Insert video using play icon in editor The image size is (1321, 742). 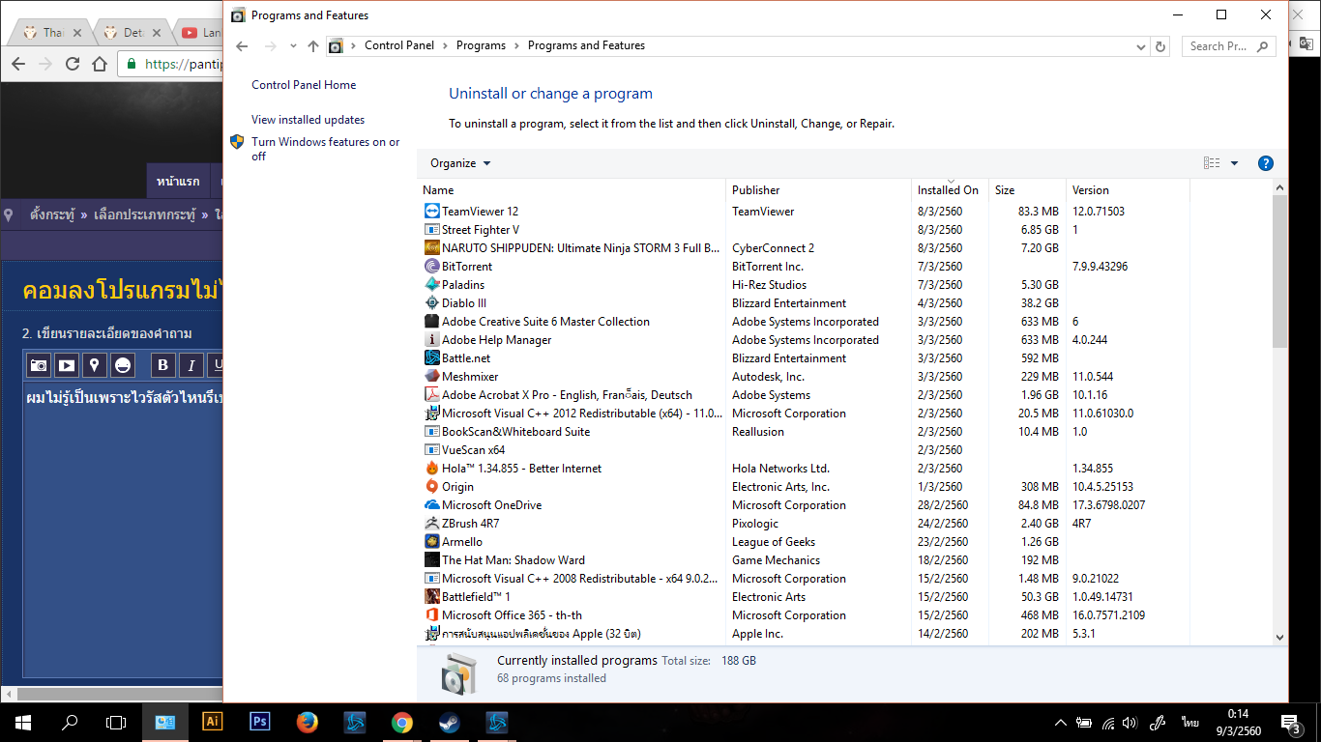coord(66,364)
